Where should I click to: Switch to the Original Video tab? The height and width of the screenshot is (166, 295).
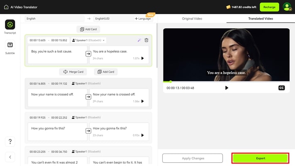192,19
